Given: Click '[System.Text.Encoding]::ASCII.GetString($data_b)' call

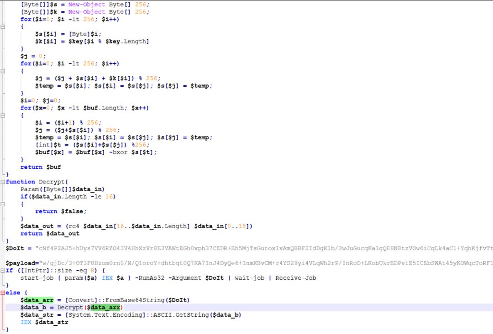Looking at the screenshot, I should pyautogui.click(x=153, y=315).
